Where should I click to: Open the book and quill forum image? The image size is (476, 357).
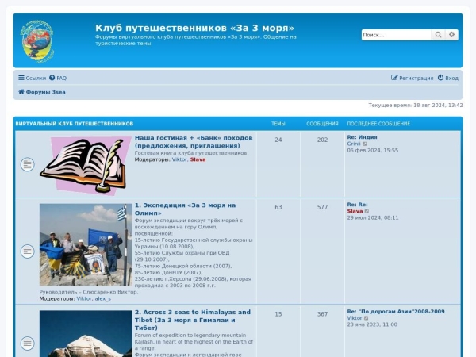pos(86,166)
